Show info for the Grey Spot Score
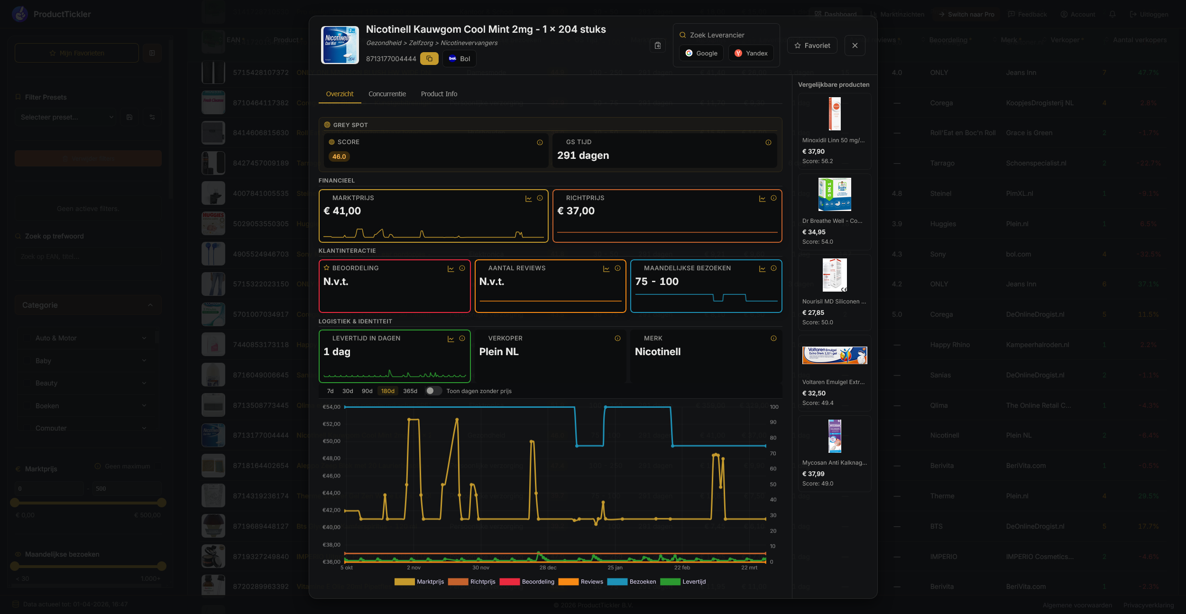 [x=540, y=142]
